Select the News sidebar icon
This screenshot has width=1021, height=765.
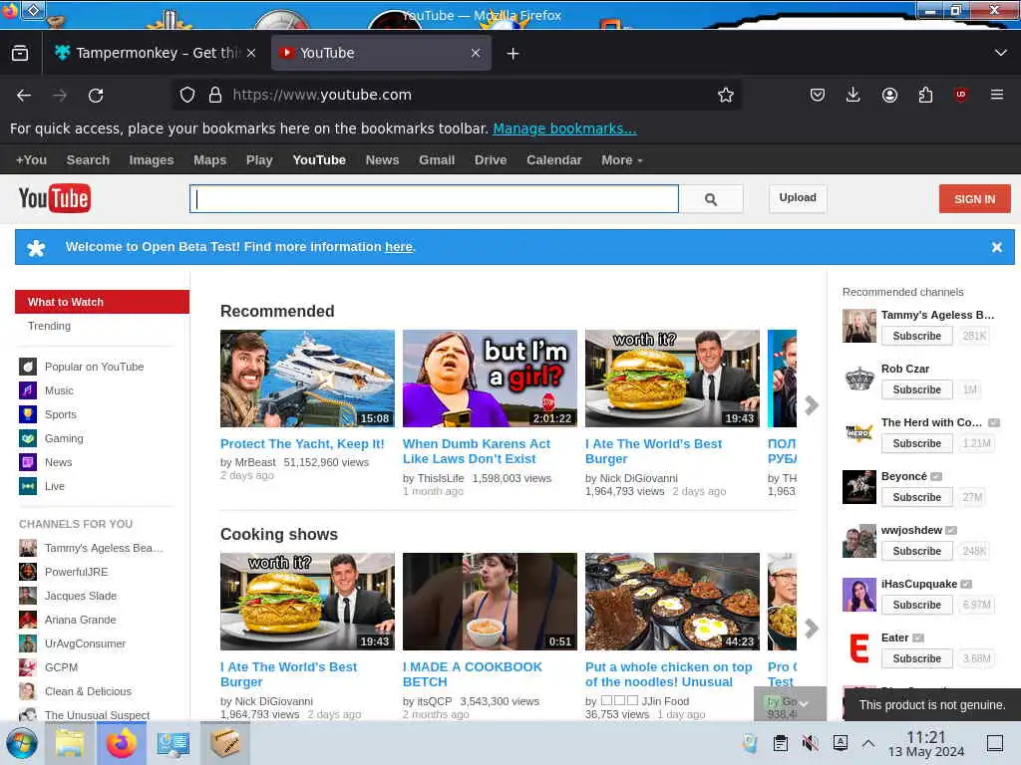pos(28,462)
